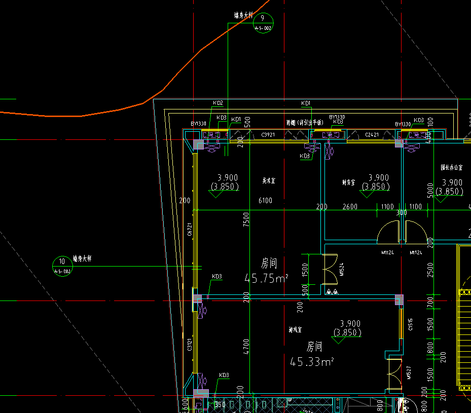The height and width of the screenshot is (413, 471).
Task: Select the M1527 door swing symbol
Action: point(394,374)
